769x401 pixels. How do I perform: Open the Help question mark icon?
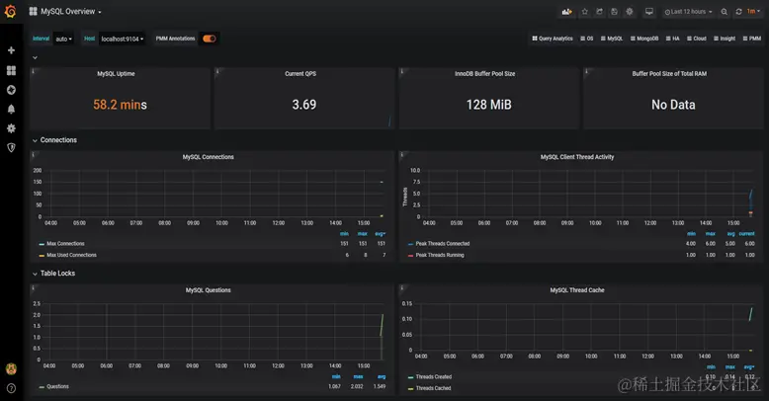pos(11,388)
